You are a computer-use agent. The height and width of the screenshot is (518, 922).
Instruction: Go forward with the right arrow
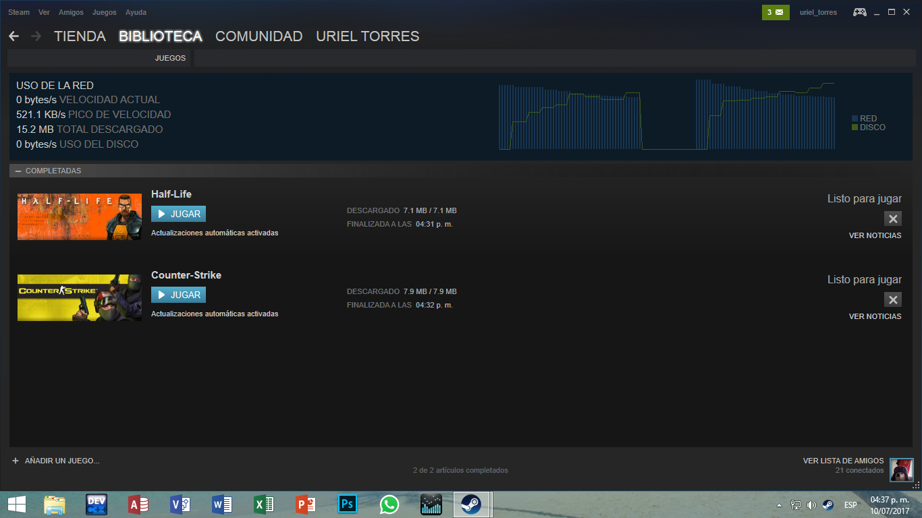[36, 36]
